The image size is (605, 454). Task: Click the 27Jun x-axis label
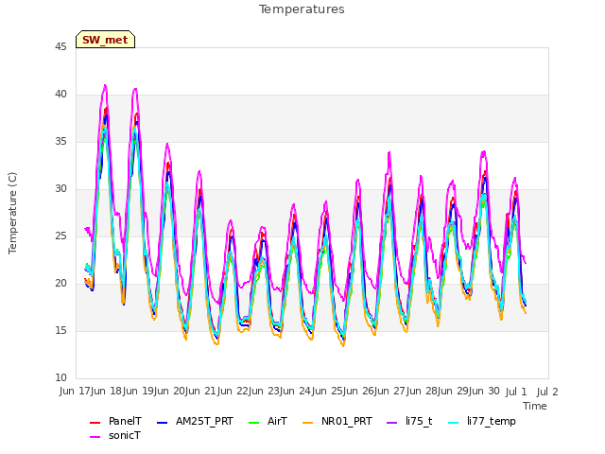pyautogui.click(x=407, y=392)
